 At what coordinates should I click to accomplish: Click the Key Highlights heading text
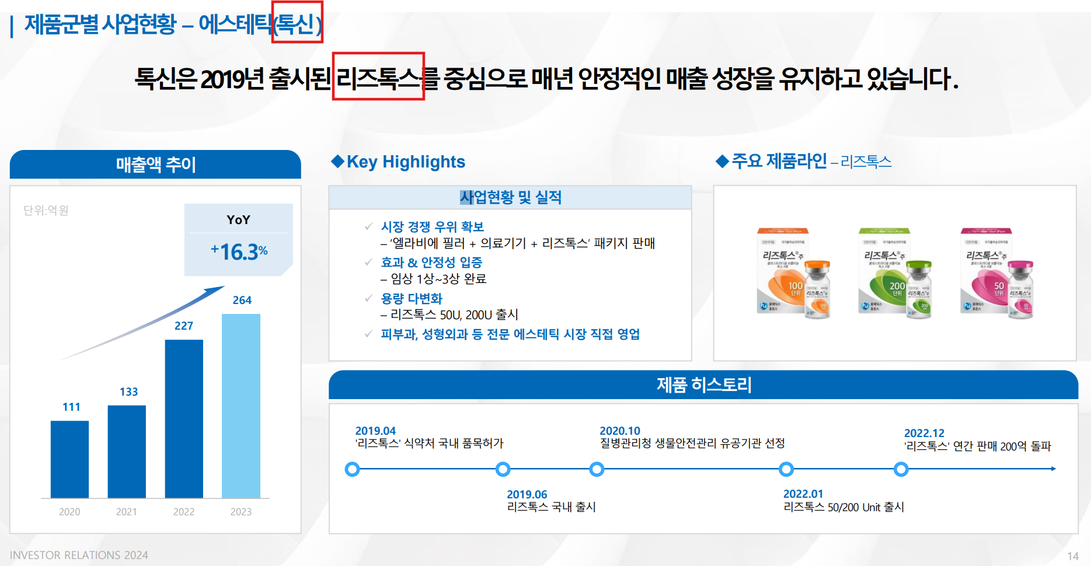click(x=406, y=162)
